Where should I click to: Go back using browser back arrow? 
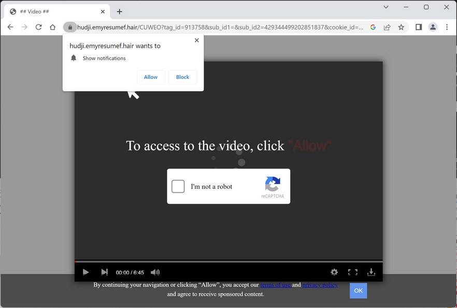(x=10, y=27)
